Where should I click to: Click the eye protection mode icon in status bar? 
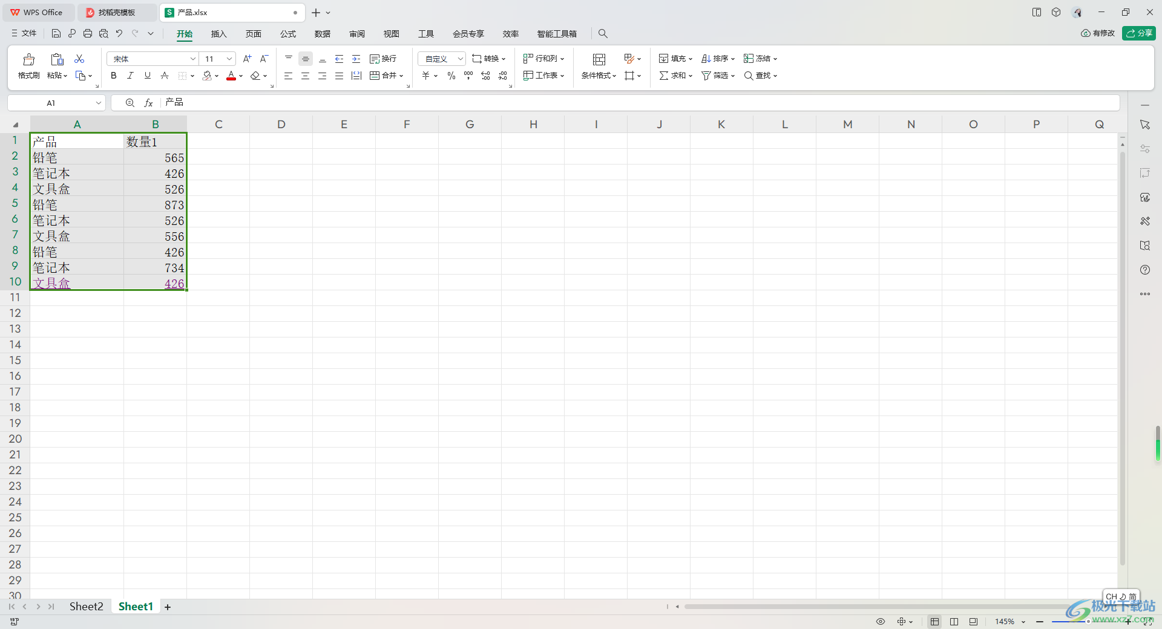[881, 622]
